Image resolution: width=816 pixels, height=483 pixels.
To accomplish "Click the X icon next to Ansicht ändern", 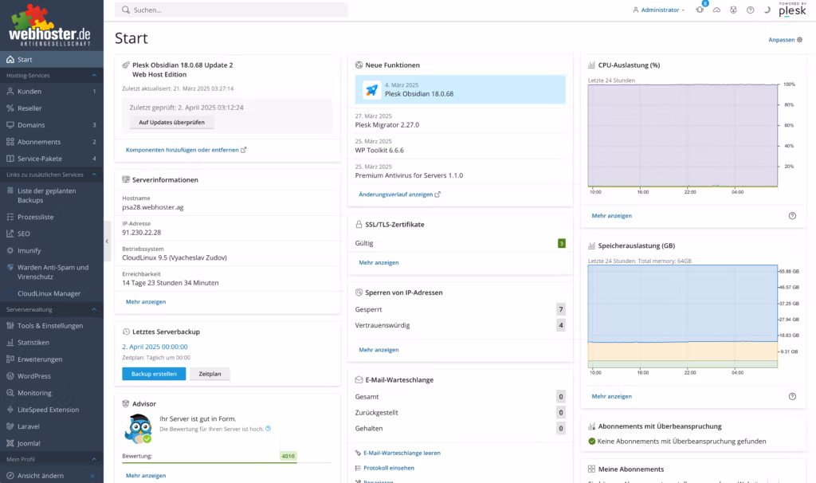I will coord(92,476).
